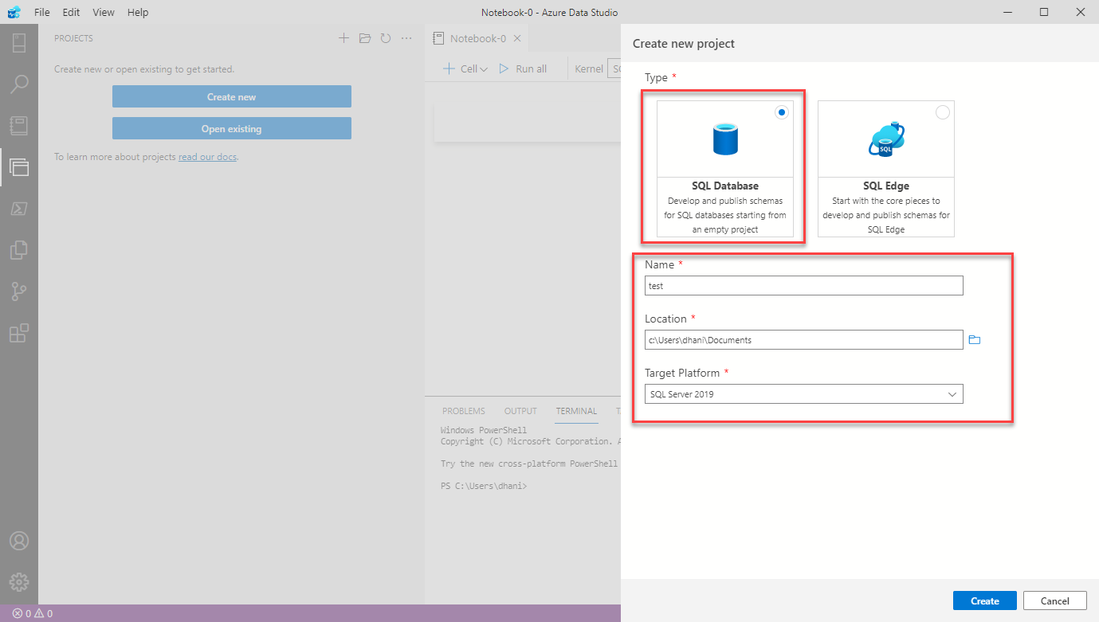Follow the read our docs link
Viewport: 1099px width, 622px height.
(207, 157)
